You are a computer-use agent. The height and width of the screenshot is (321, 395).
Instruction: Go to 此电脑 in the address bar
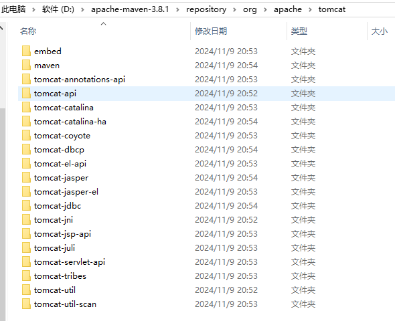[13, 9]
